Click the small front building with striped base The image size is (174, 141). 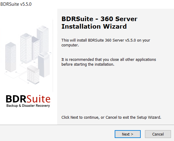coord(33,75)
